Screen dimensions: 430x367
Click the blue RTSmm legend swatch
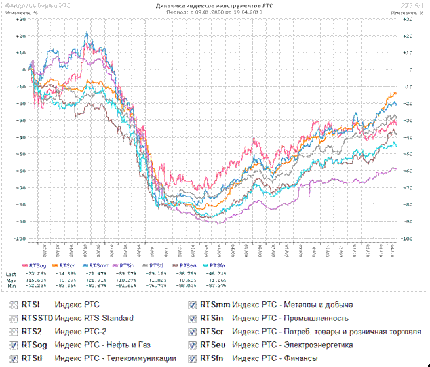pyautogui.click(x=85, y=265)
